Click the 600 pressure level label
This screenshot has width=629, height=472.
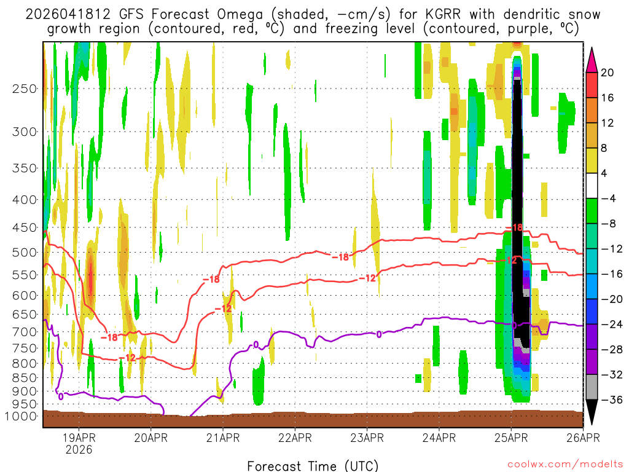click(x=25, y=296)
